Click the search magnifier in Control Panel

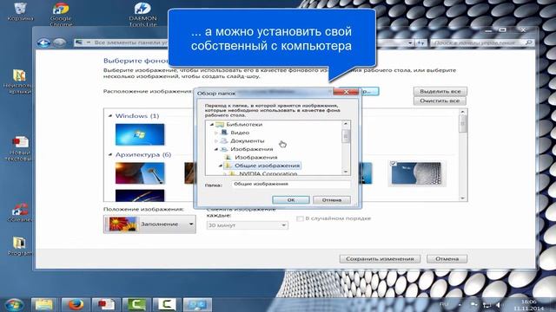coord(528,42)
